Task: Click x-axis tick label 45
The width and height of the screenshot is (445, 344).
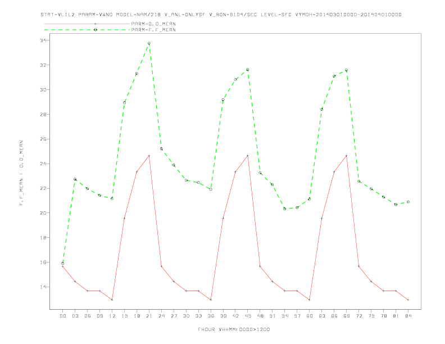Action: 248,316
